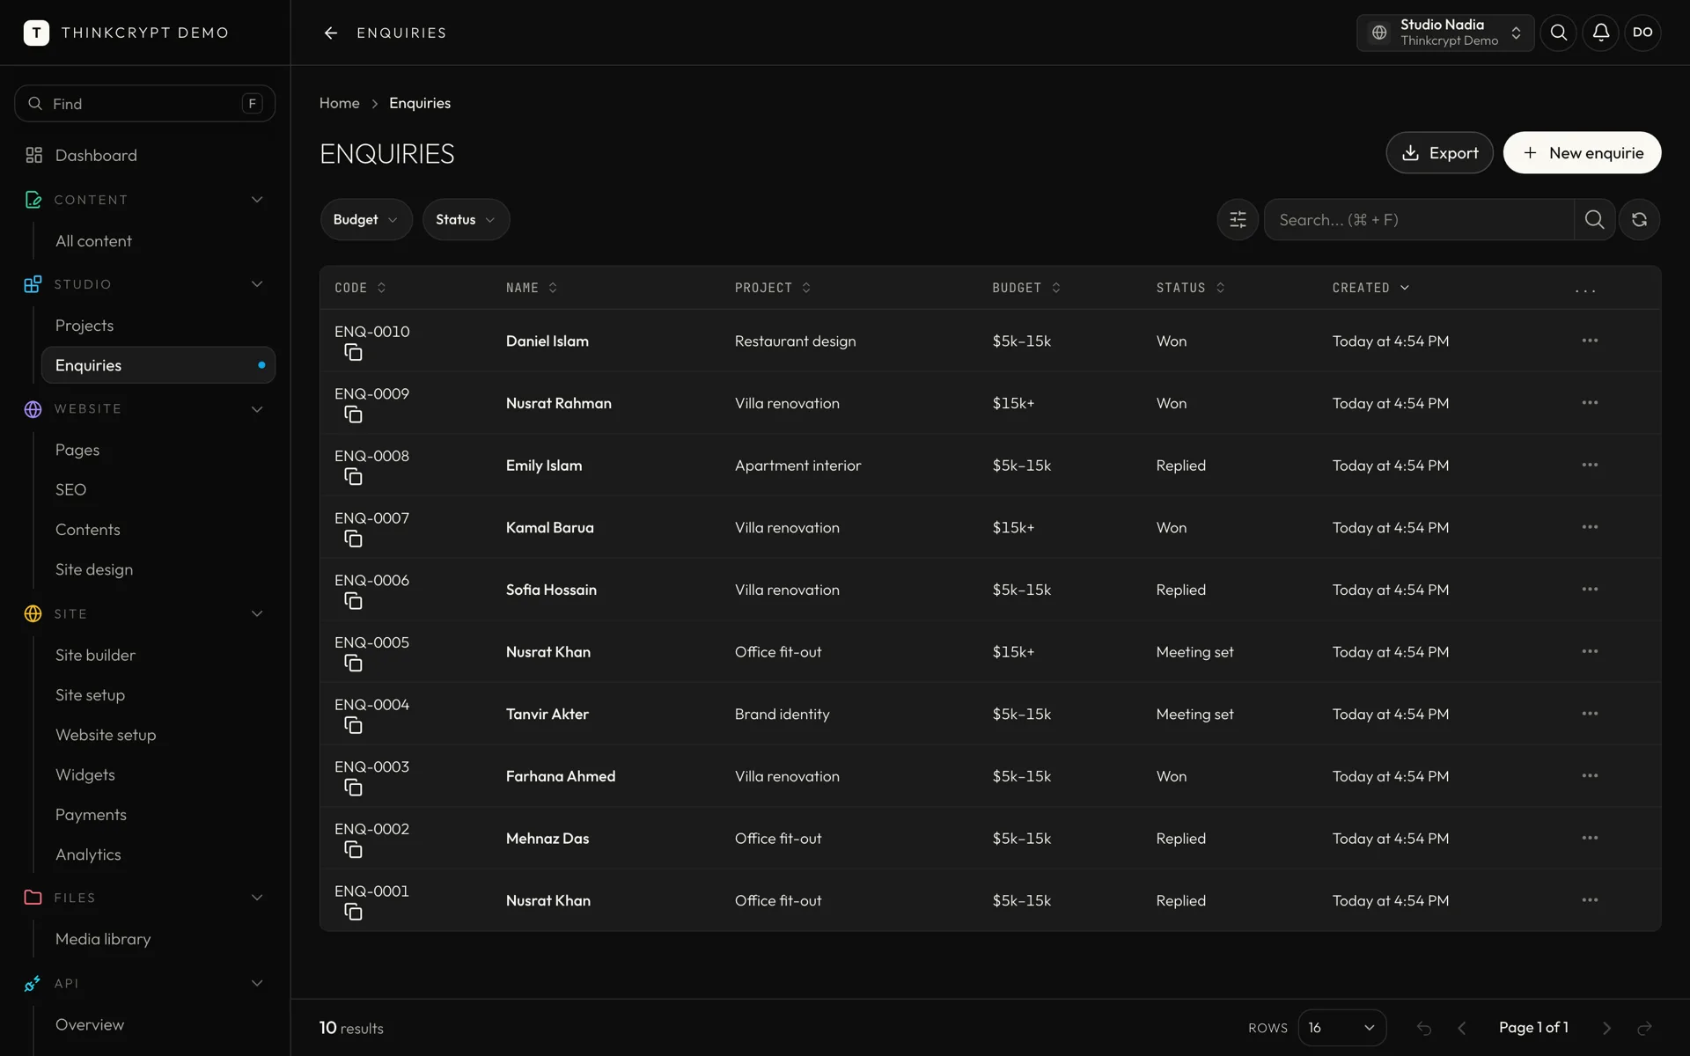Viewport: 1690px width, 1056px height.
Task: Refresh the enquiries table
Action: click(1639, 219)
